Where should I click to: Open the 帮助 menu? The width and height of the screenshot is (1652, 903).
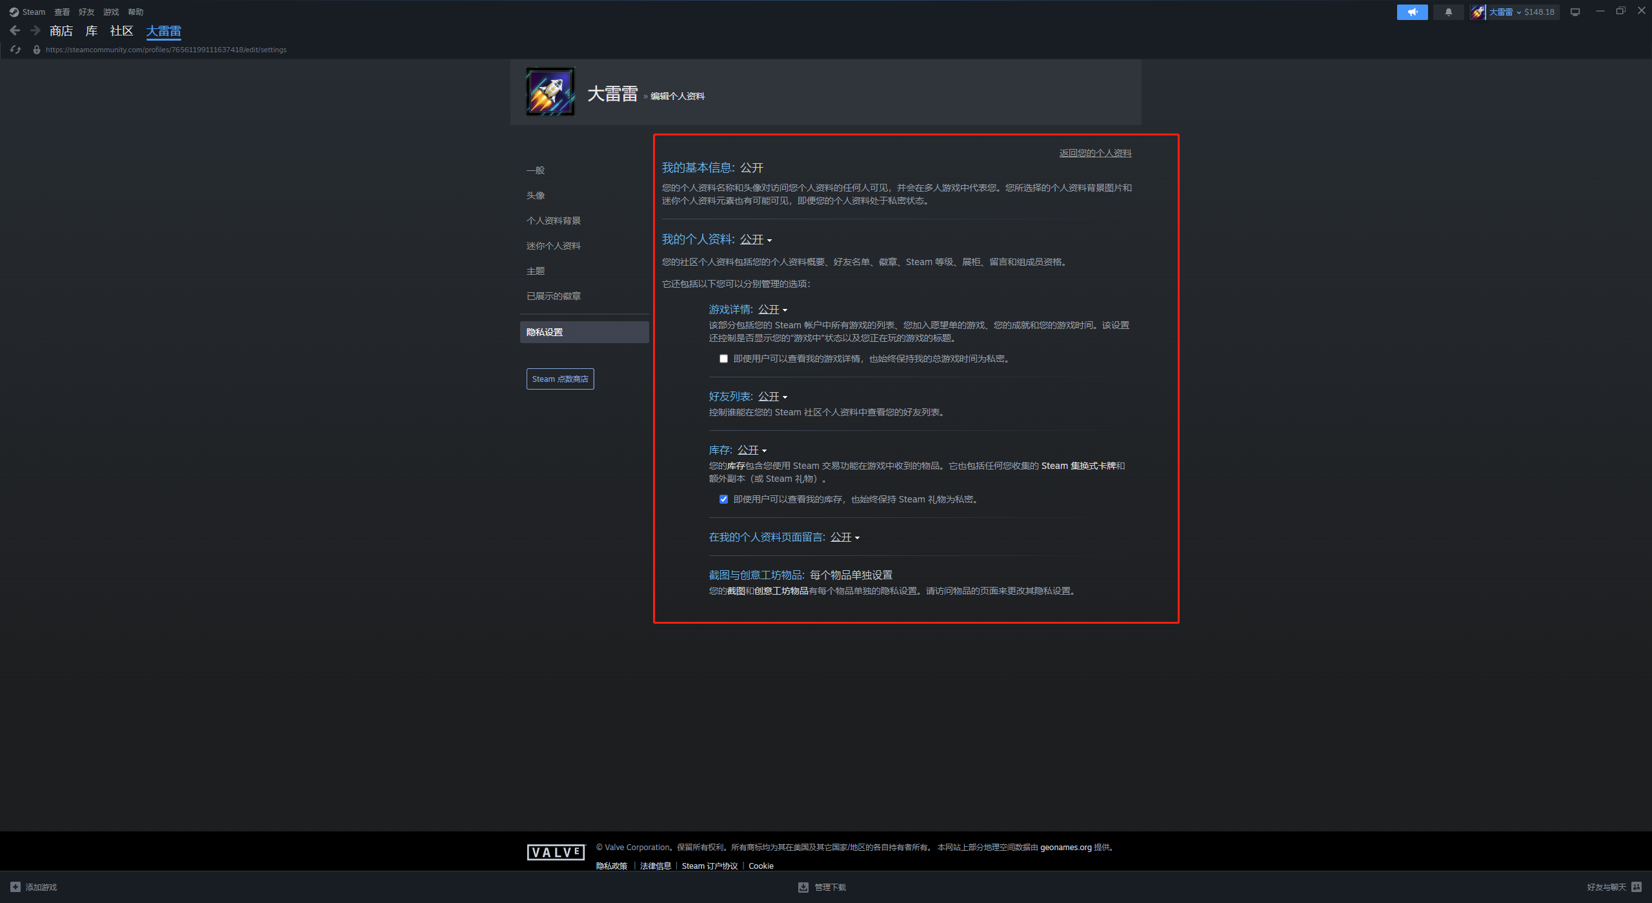pyautogui.click(x=136, y=12)
